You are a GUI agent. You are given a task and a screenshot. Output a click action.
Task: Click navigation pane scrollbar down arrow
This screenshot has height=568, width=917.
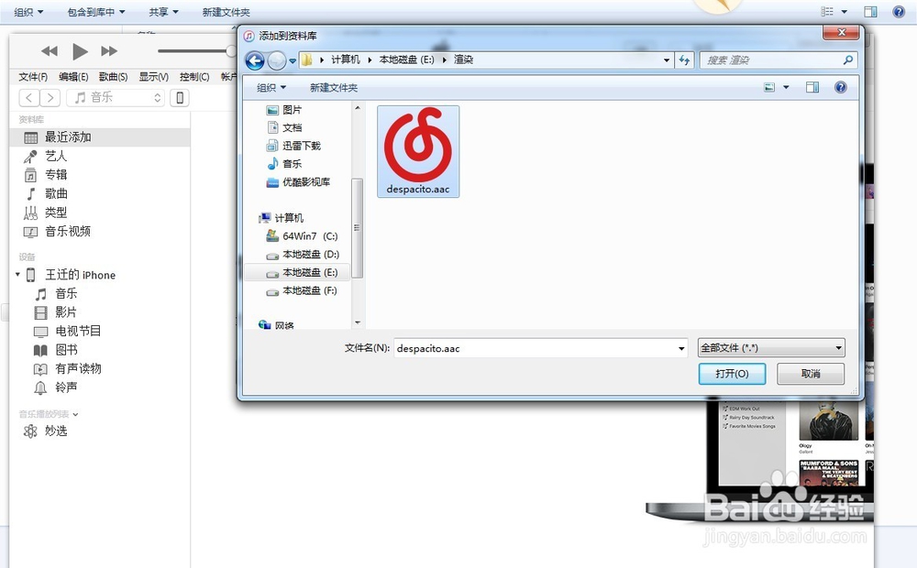(x=358, y=322)
